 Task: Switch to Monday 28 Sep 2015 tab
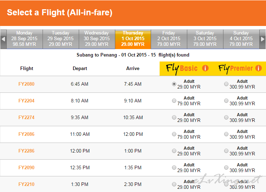click(24, 39)
